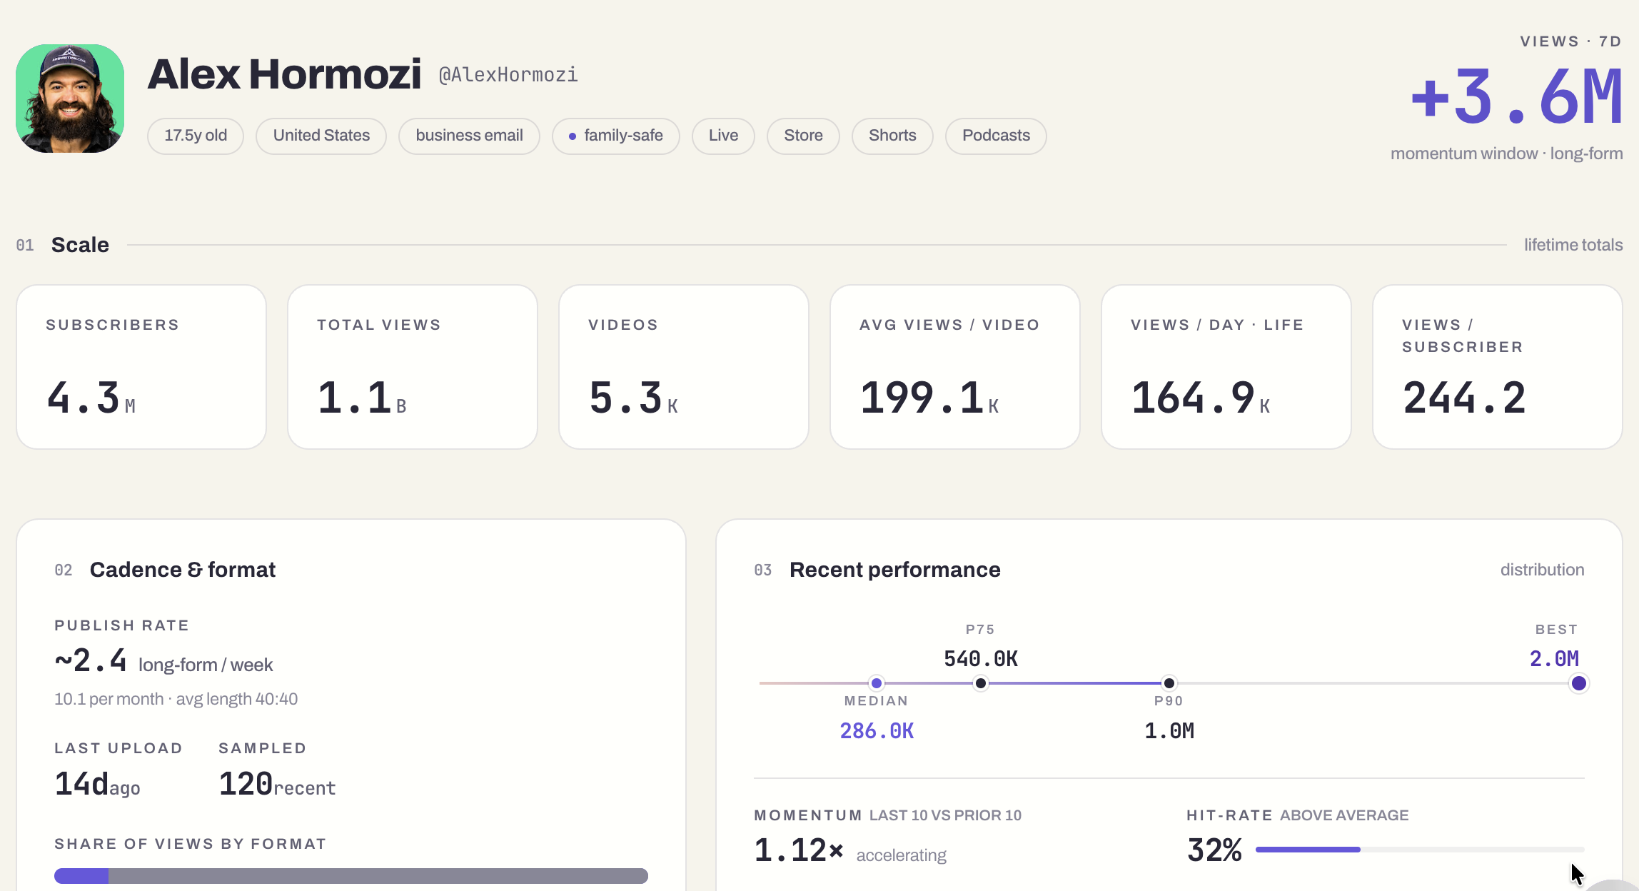Screen dimensions: 1639x891
Task: Click the 286.0K median value
Action: 877,730
